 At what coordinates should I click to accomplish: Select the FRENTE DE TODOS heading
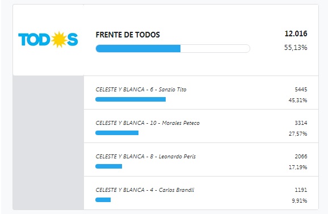pyautogui.click(x=128, y=35)
